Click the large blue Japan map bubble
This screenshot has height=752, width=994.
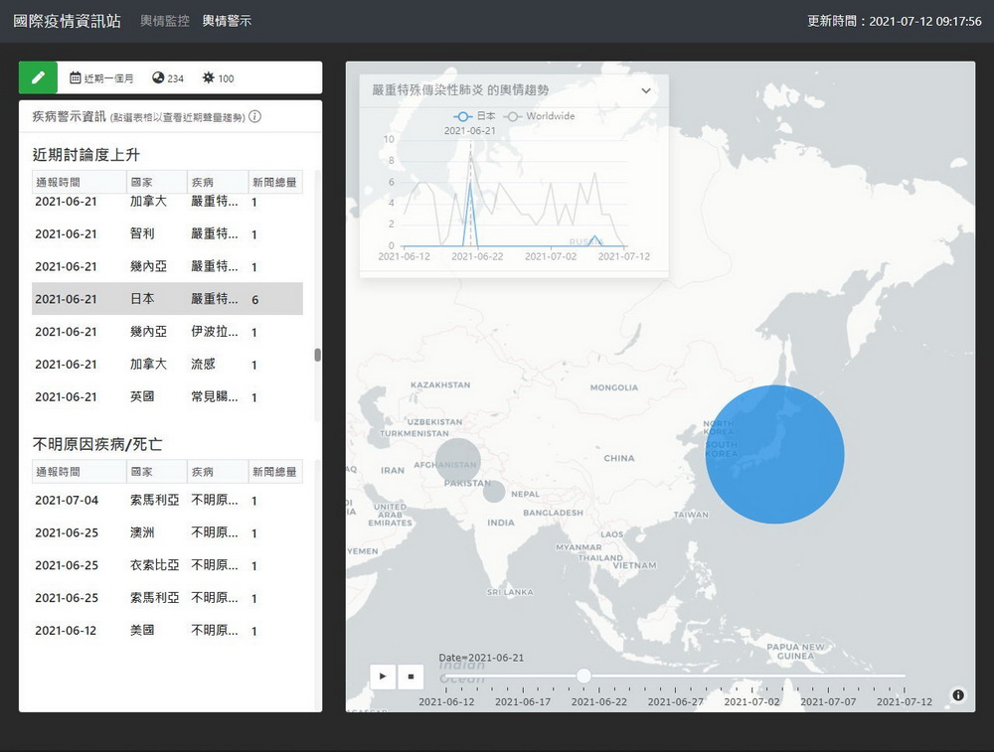(x=774, y=454)
